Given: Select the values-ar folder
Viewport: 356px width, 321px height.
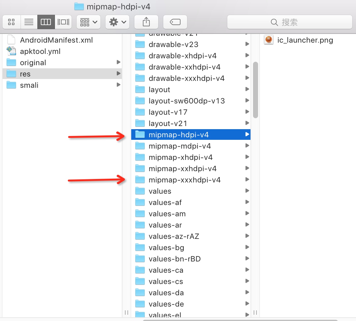Looking at the screenshot, I should click(191, 225).
